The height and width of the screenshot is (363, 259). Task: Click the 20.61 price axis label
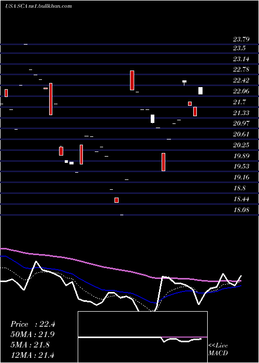(241, 134)
